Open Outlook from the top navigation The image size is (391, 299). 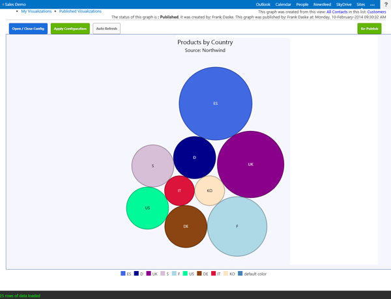263,5
